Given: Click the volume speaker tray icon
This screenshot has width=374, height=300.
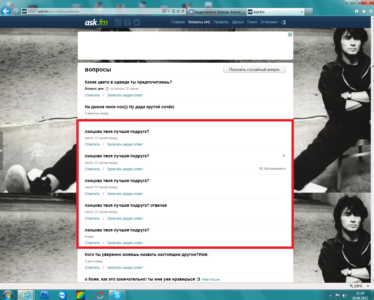Looking at the screenshot, I should tap(344, 295).
